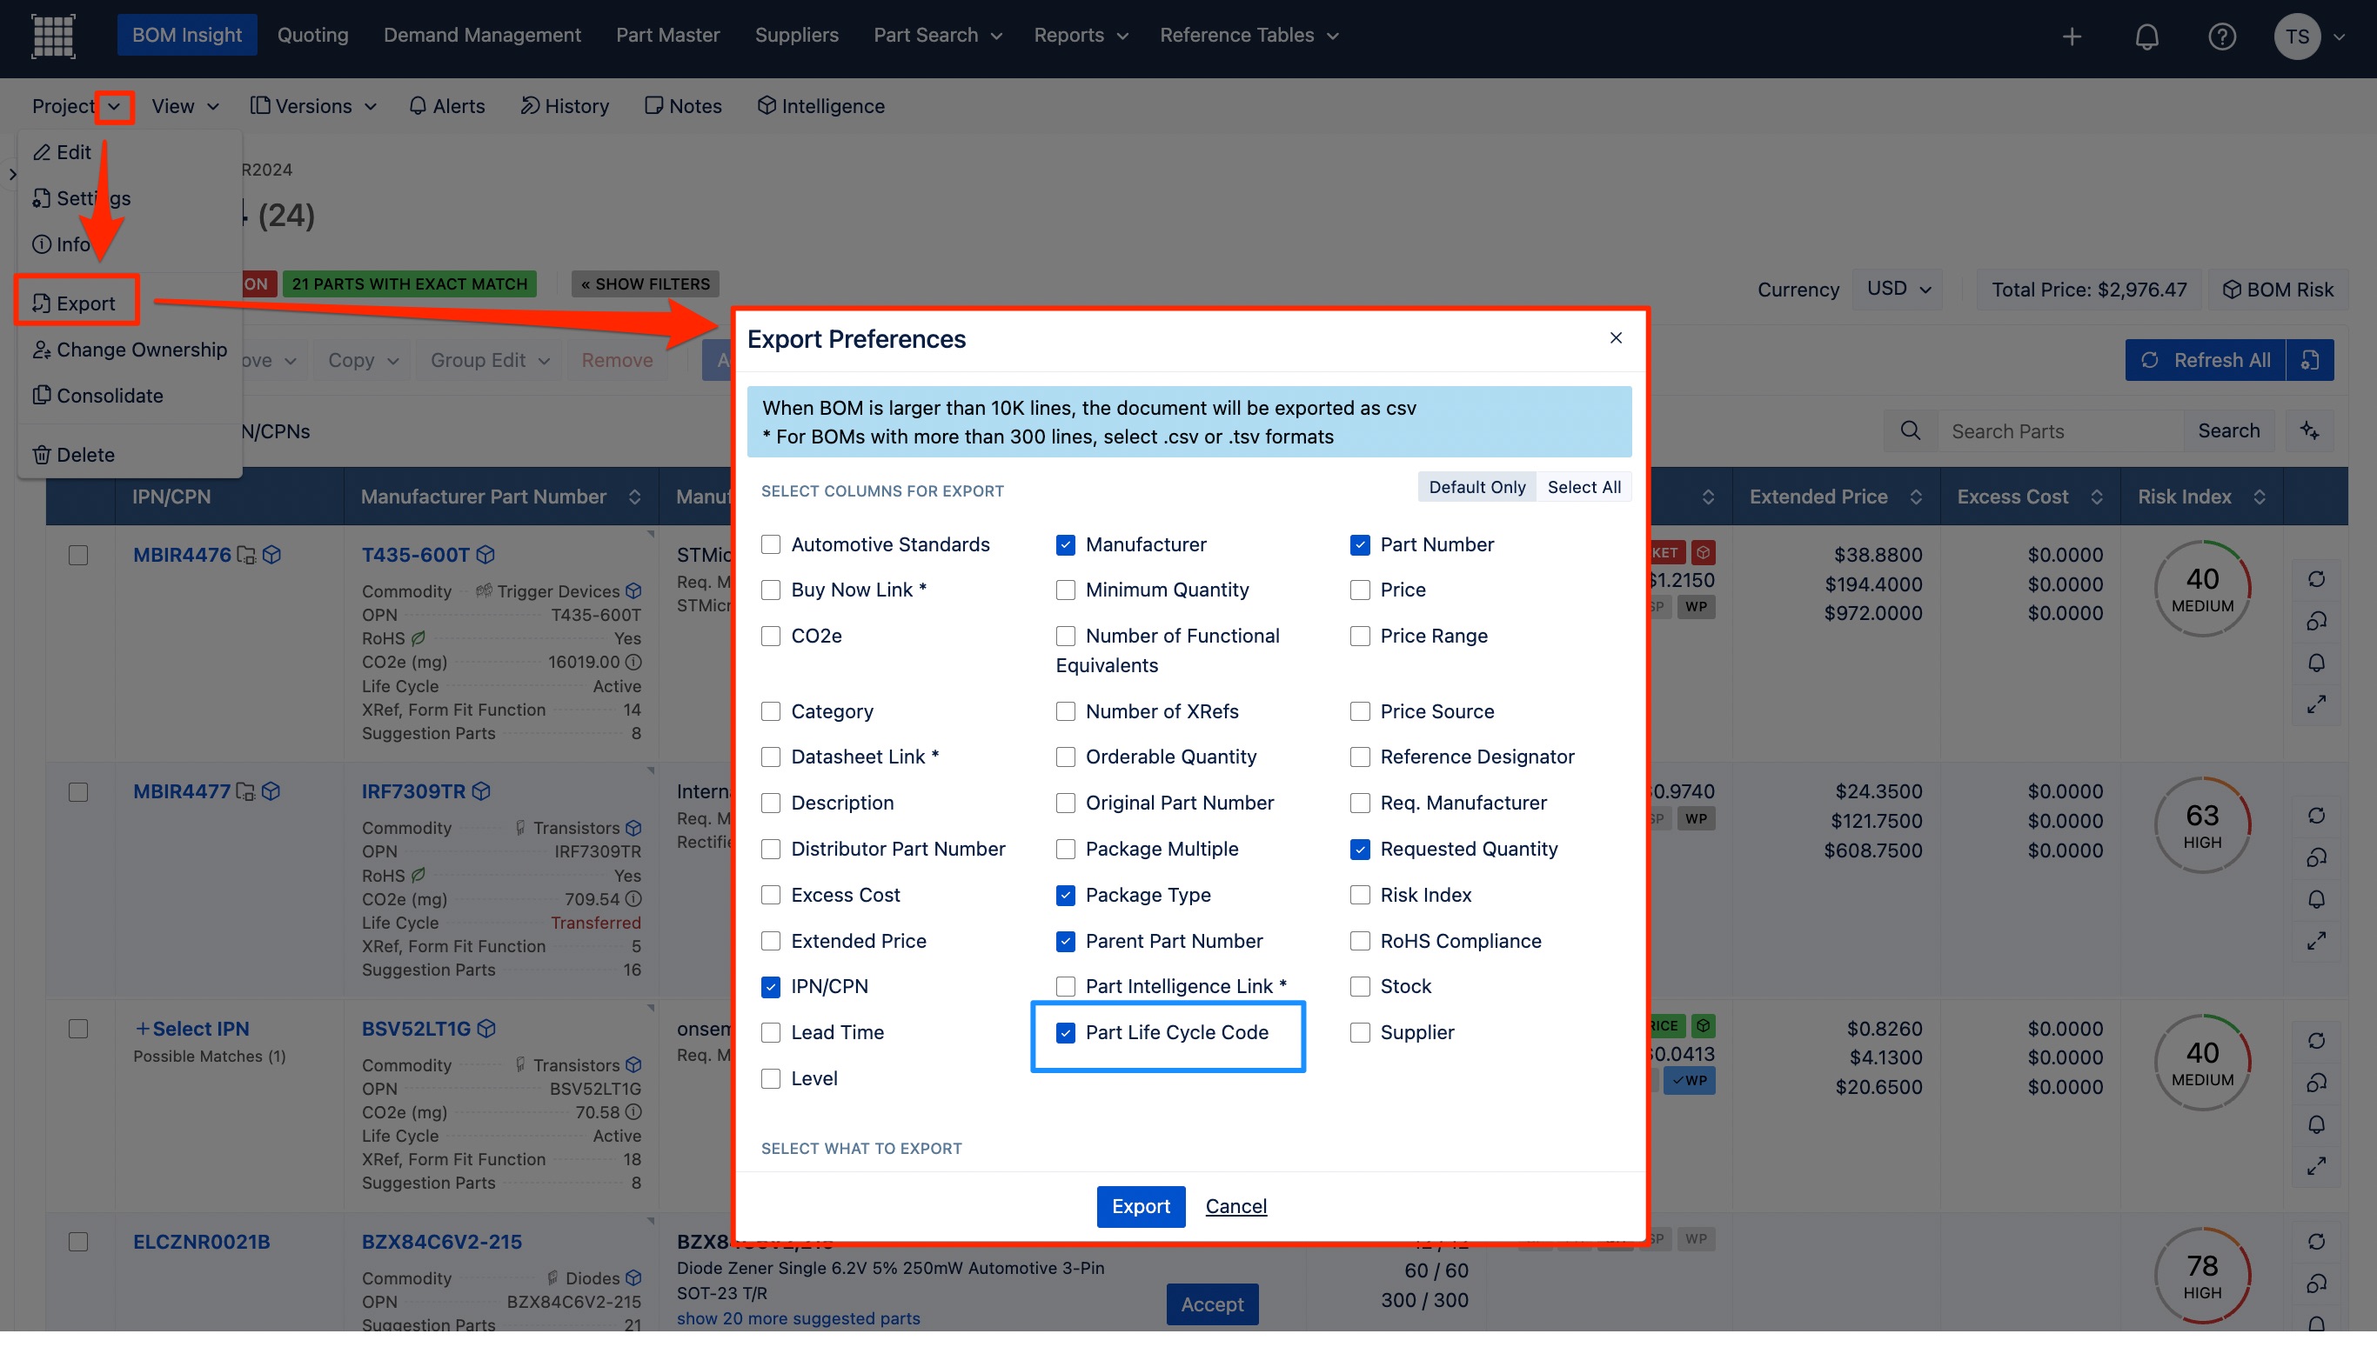Check the RoHS Compliance checkbox

(1360, 941)
